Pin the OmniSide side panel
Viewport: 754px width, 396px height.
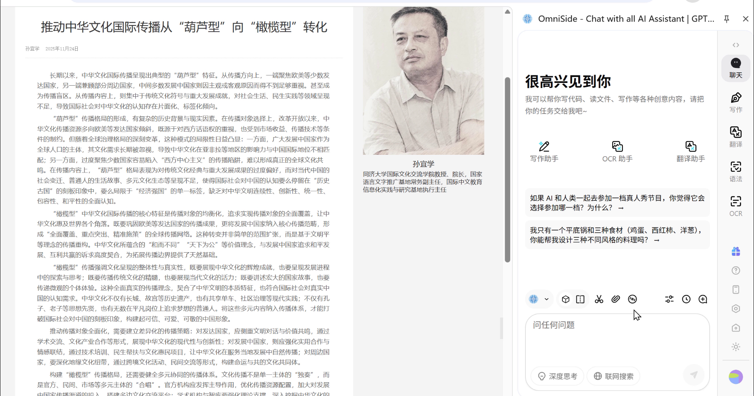coord(727,19)
